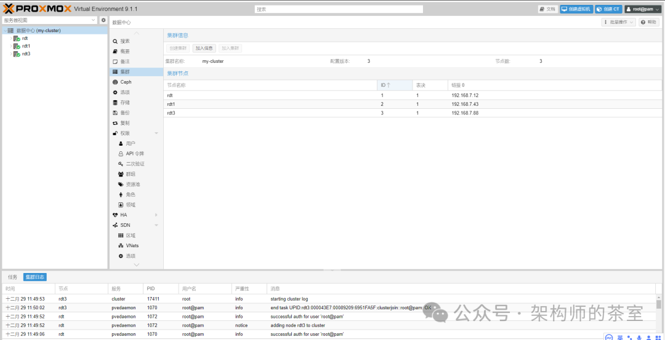Click the Proxmox logo

click(x=38, y=9)
